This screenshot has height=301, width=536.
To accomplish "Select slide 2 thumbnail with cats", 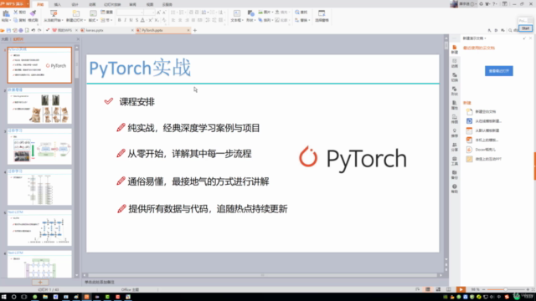I will tap(39, 106).
